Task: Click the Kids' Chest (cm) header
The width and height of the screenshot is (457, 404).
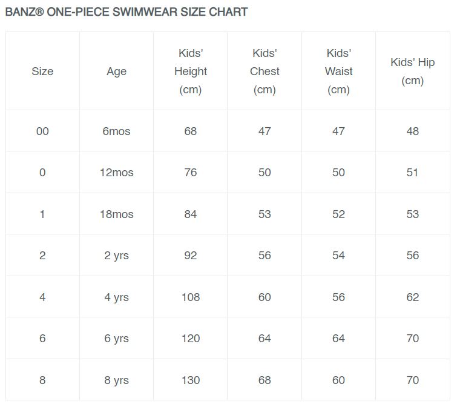Action: [x=265, y=71]
